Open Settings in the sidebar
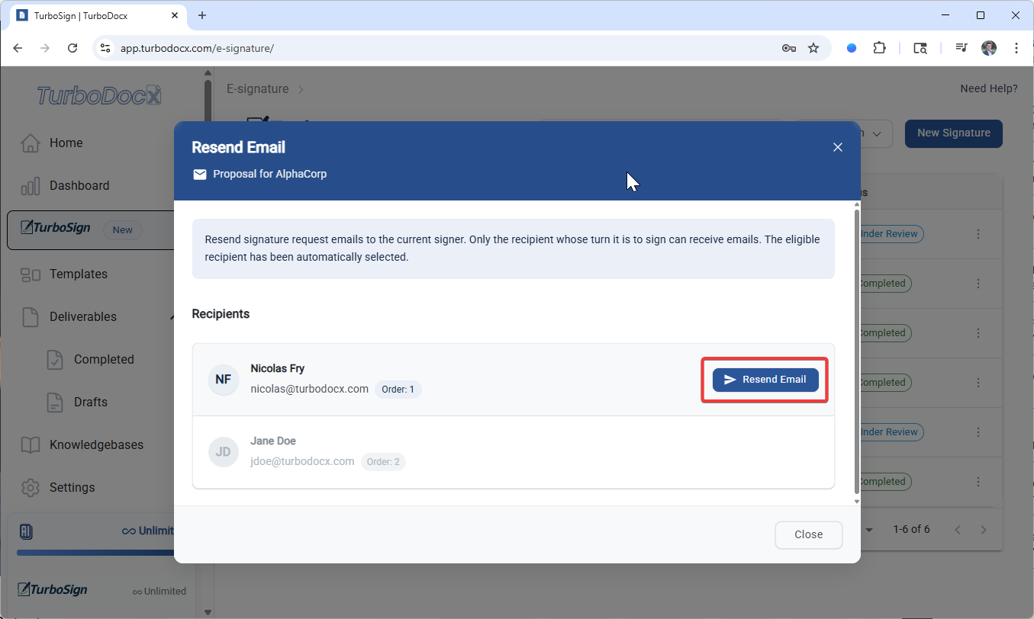Viewport: 1034px width, 619px height. (x=72, y=487)
